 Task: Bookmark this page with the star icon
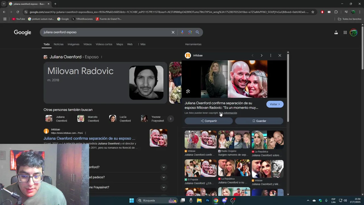pos(313,12)
